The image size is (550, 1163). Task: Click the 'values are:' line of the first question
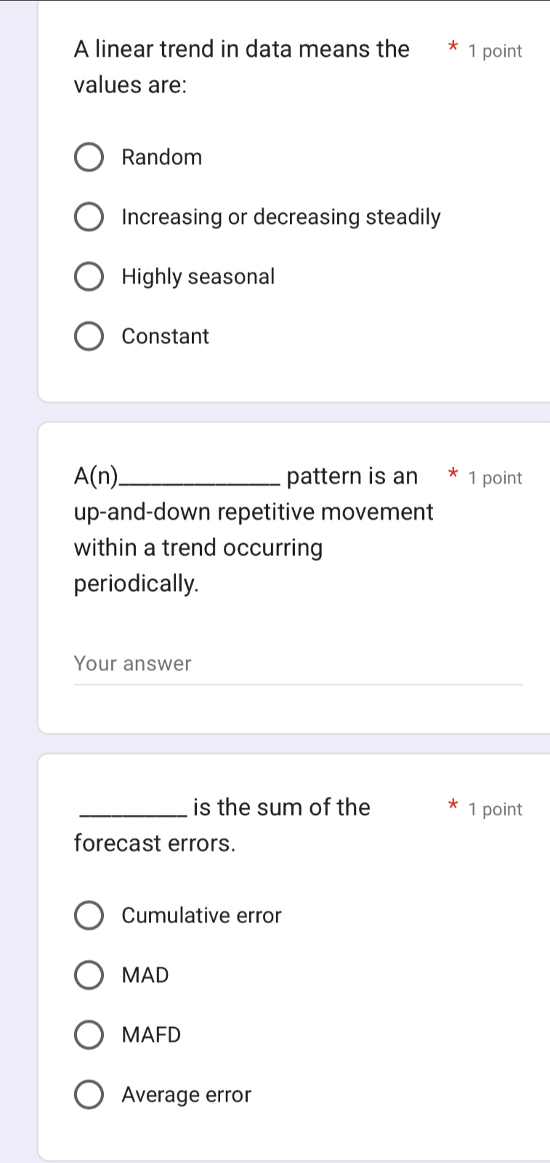pos(131,85)
